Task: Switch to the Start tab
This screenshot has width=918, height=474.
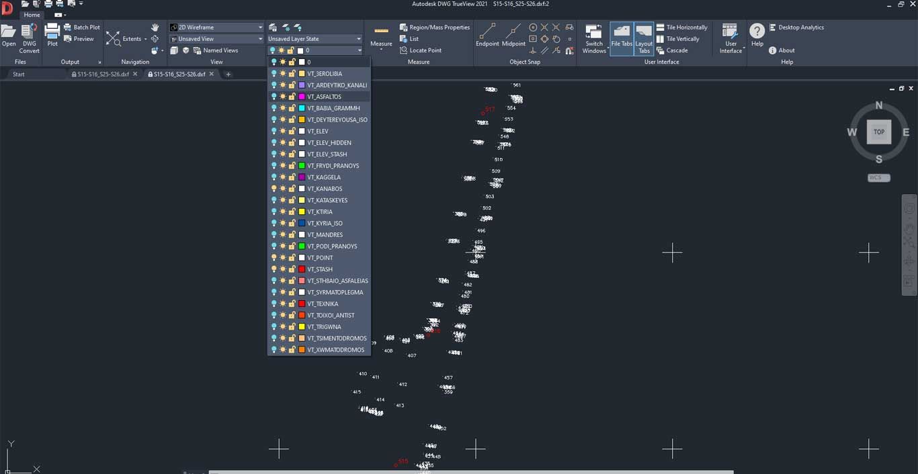Action: (19, 74)
